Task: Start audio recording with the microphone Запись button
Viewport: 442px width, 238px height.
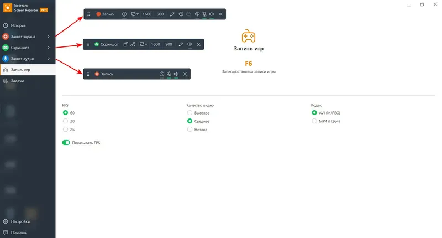Action: (104, 74)
